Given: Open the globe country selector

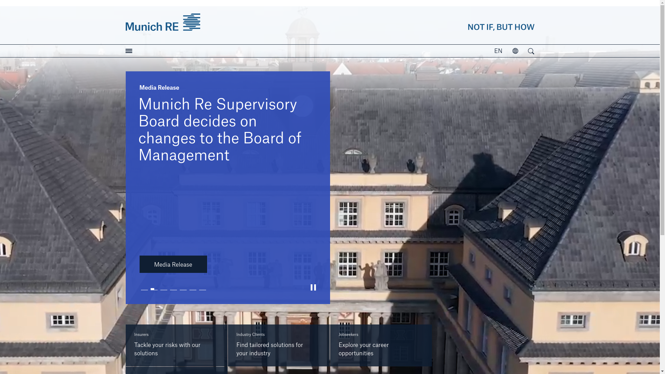Looking at the screenshot, I should coord(515,51).
